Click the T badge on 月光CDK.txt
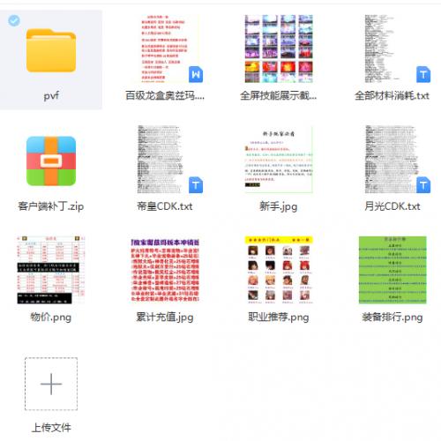Viewport: 441px width, 441px height. [x=423, y=185]
